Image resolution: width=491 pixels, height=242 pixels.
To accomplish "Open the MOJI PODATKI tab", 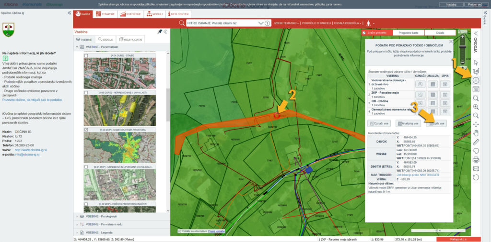I will (x=131, y=39).
